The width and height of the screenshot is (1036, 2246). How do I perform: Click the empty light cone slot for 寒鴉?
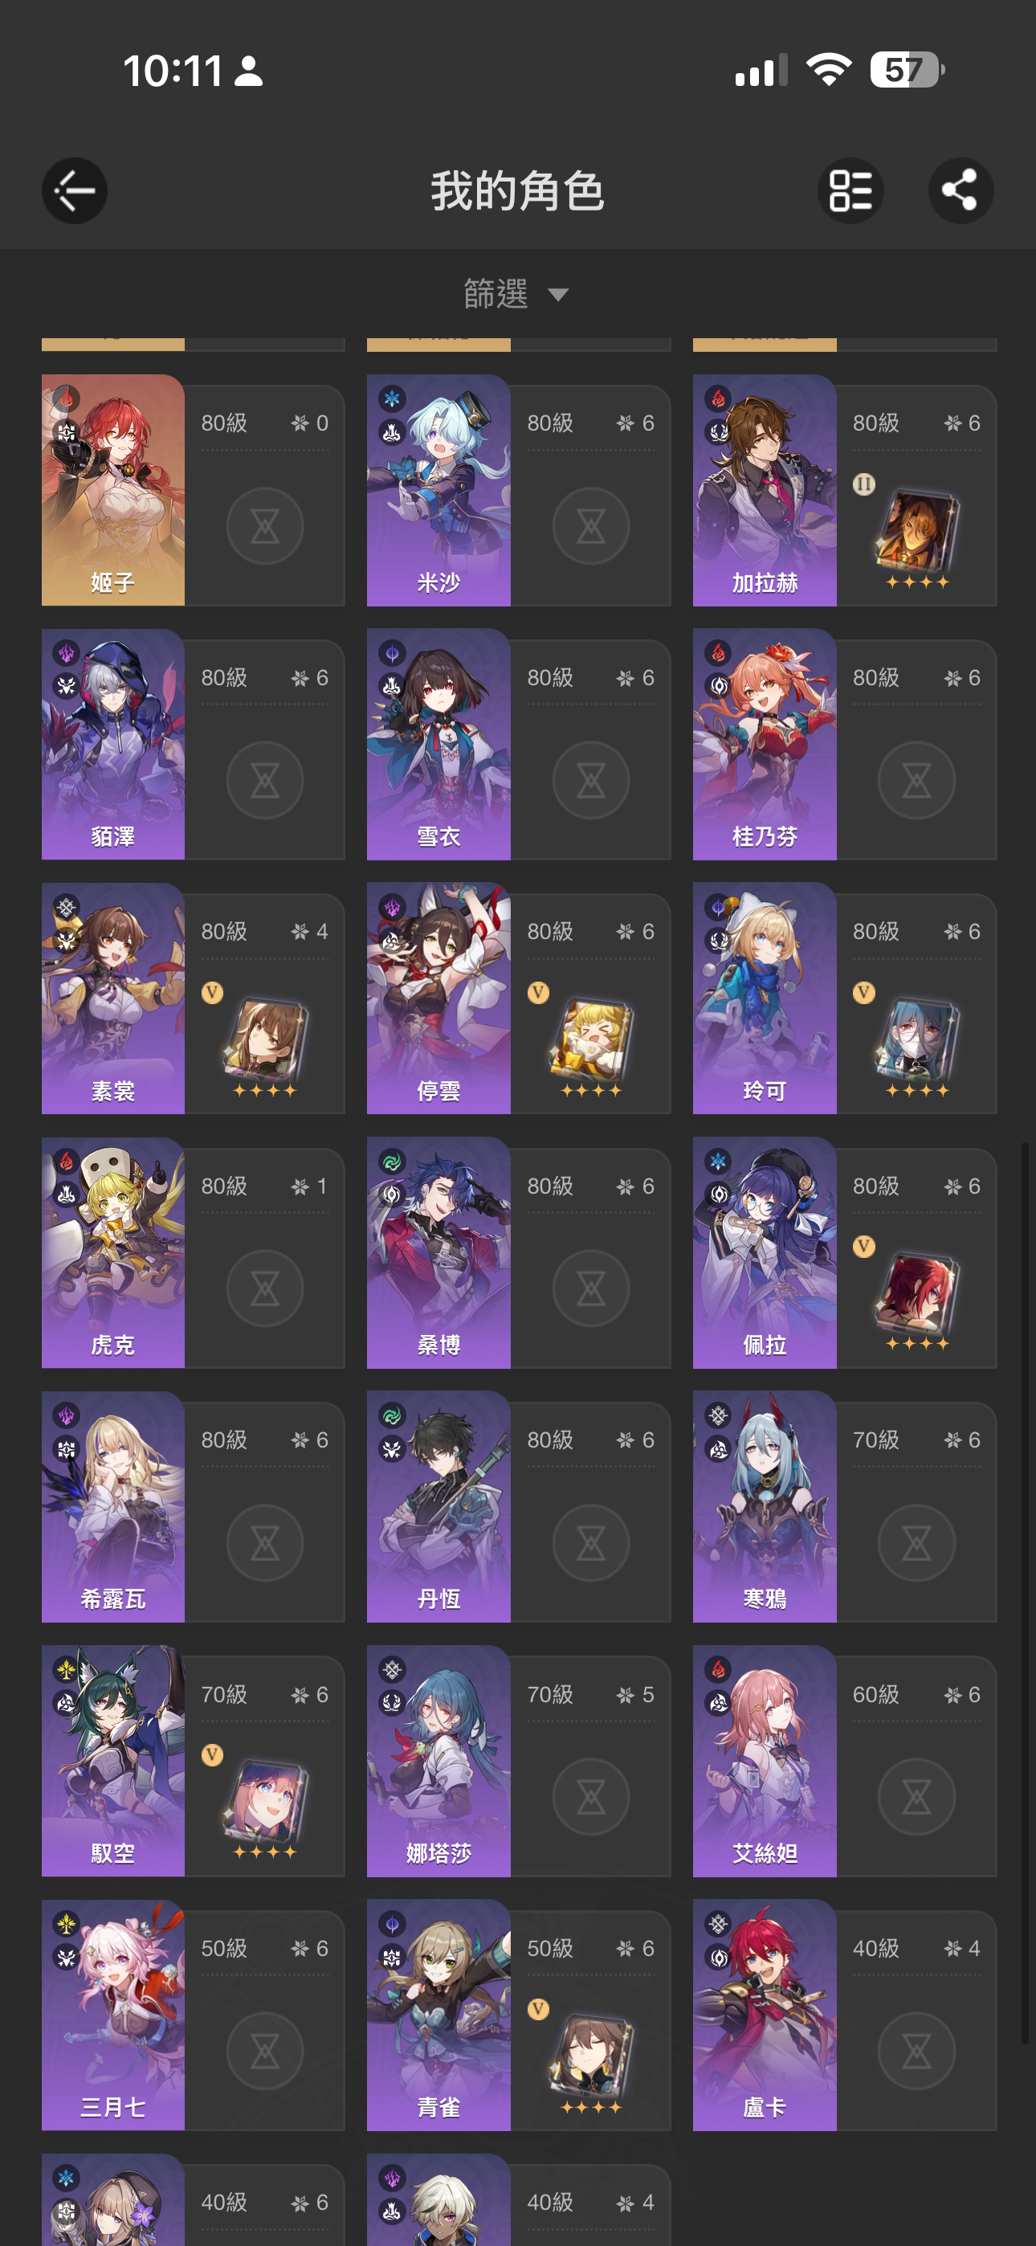point(916,1543)
